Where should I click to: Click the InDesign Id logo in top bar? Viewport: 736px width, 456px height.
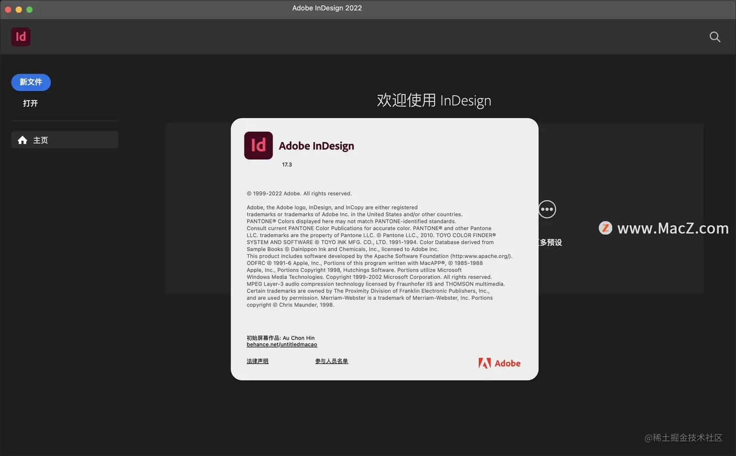21,37
